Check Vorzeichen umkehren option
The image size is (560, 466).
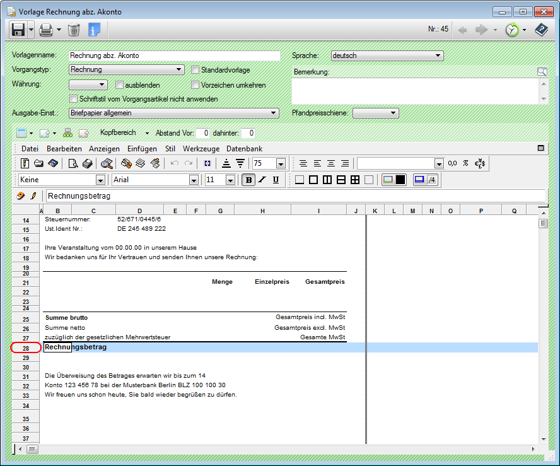[195, 85]
